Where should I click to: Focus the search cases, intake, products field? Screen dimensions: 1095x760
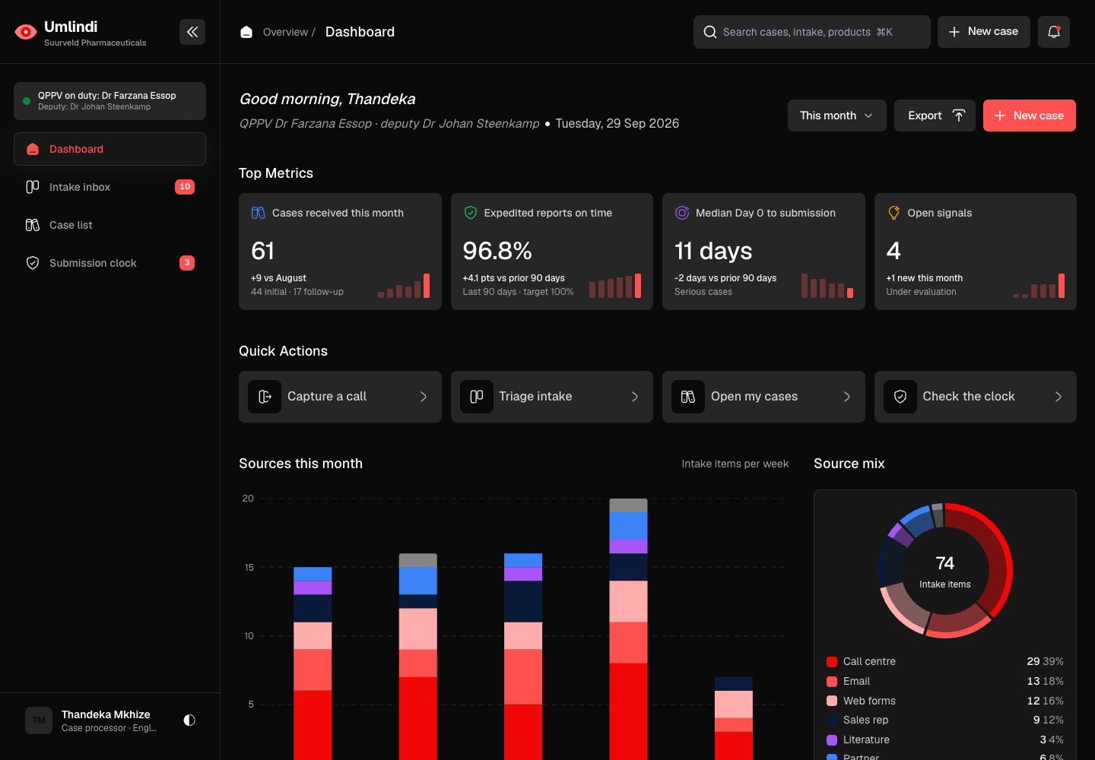coord(812,32)
